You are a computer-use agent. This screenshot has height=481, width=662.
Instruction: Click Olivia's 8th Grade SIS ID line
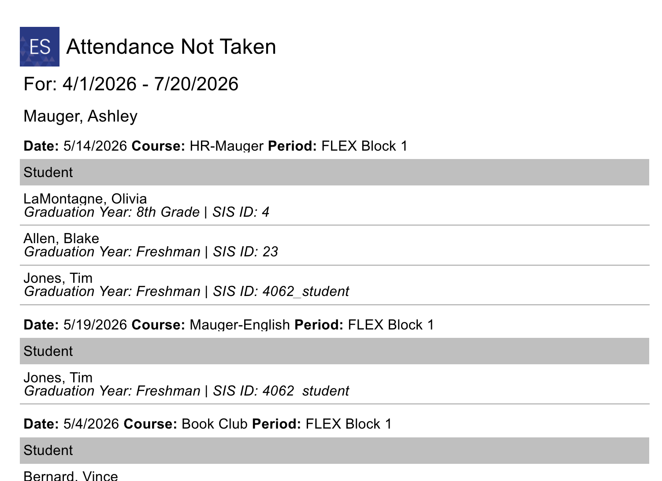[147, 212]
